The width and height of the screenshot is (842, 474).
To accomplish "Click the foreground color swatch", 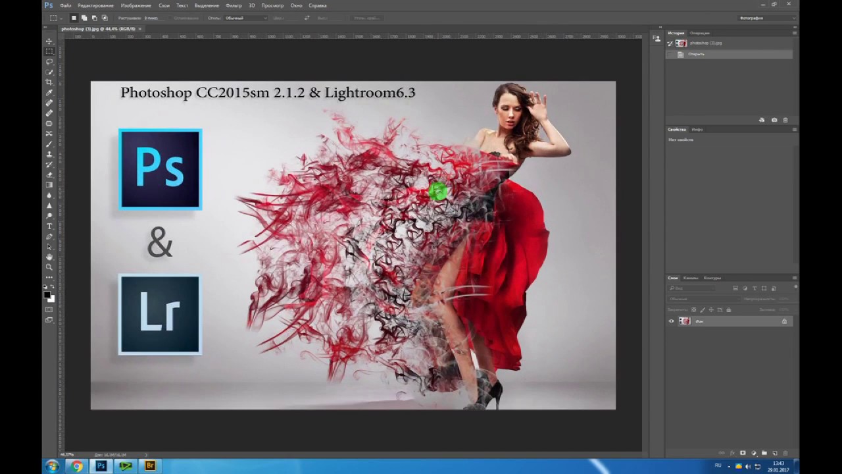I will [x=47, y=294].
